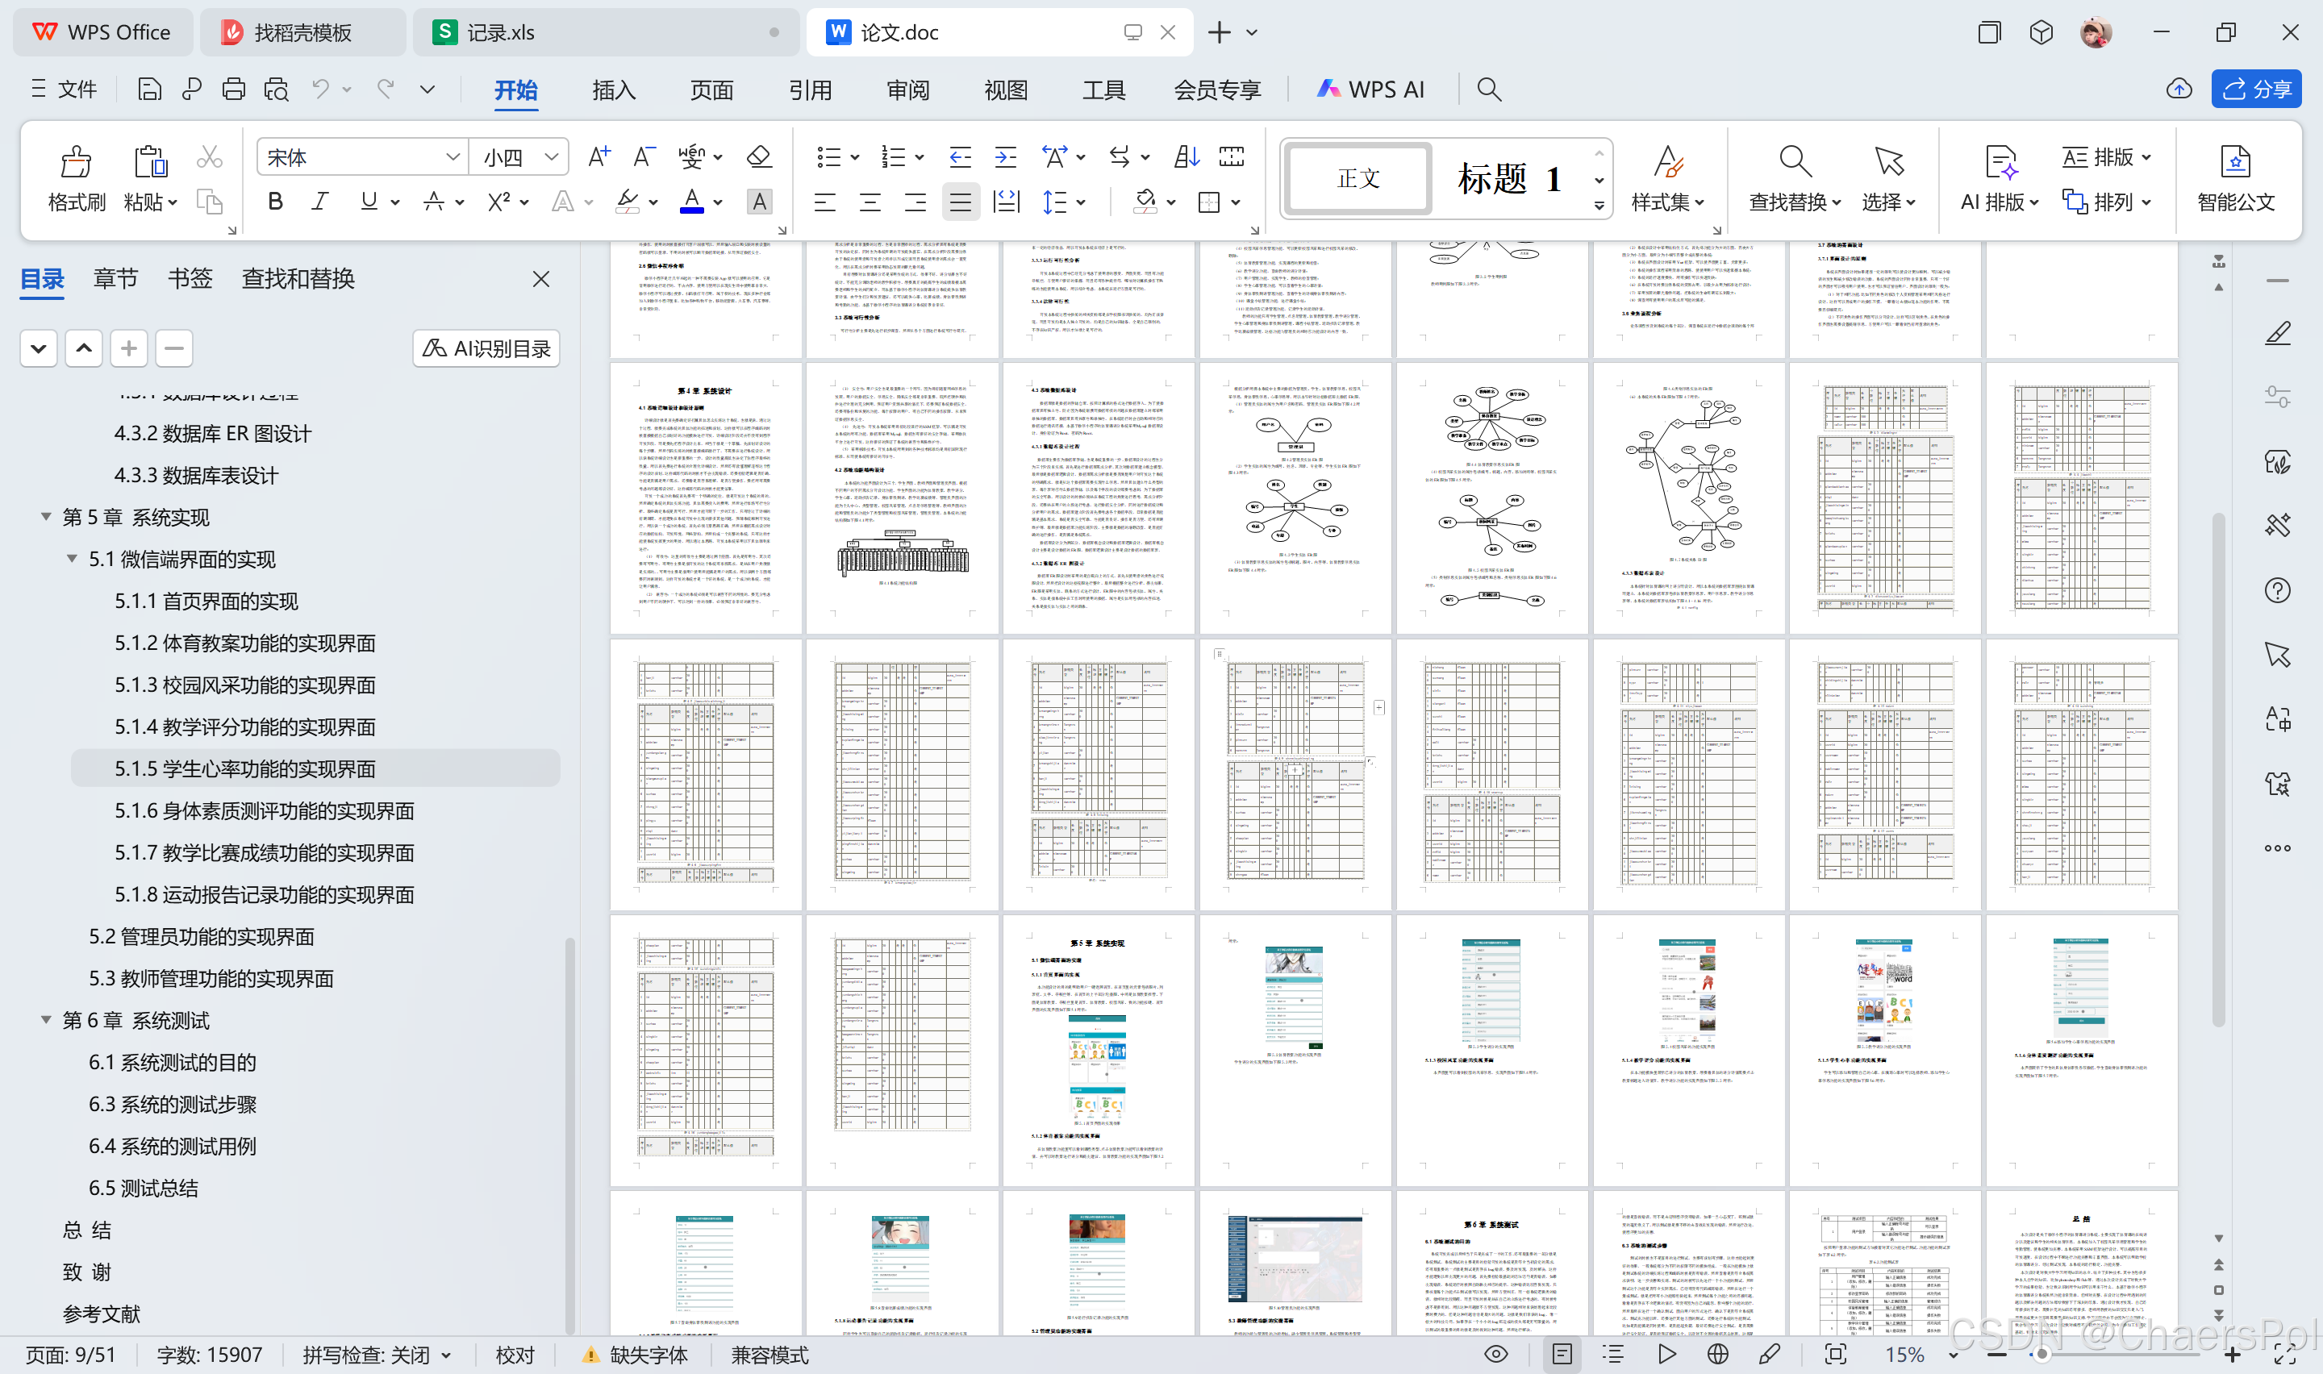The height and width of the screenshot is (1374, 2323).
Task: Toggle justify alignment
Action: [960, 201]
